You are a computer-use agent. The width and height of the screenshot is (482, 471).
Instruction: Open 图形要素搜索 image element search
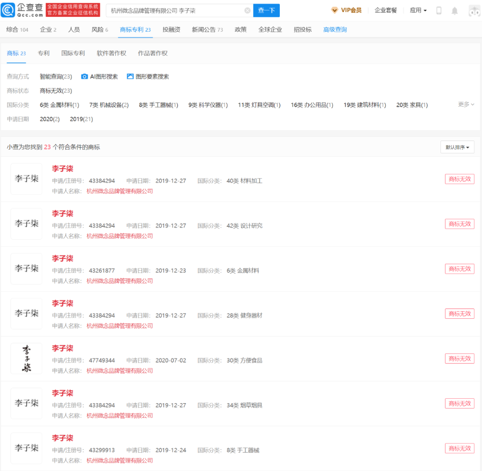coord(149,76)
